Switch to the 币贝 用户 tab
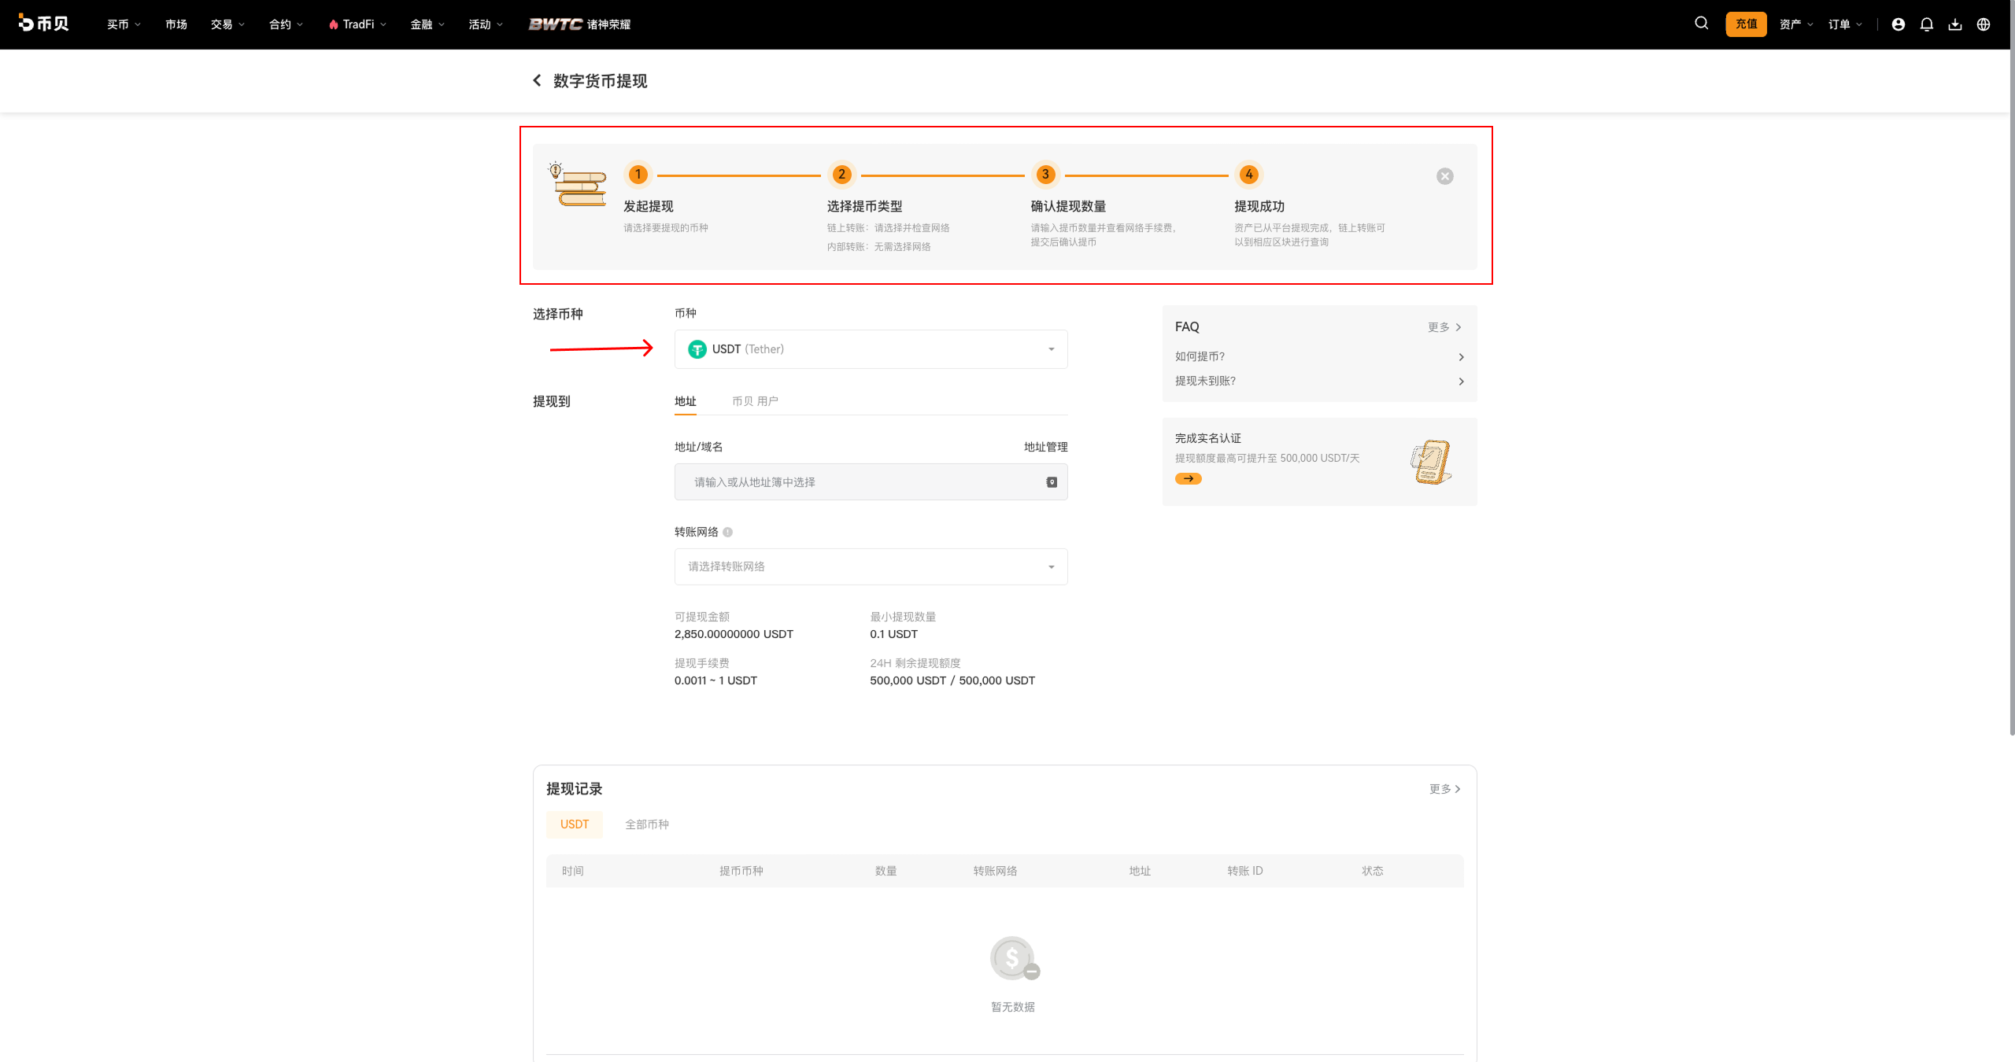2015x1062 pixels. click(755, 401)
